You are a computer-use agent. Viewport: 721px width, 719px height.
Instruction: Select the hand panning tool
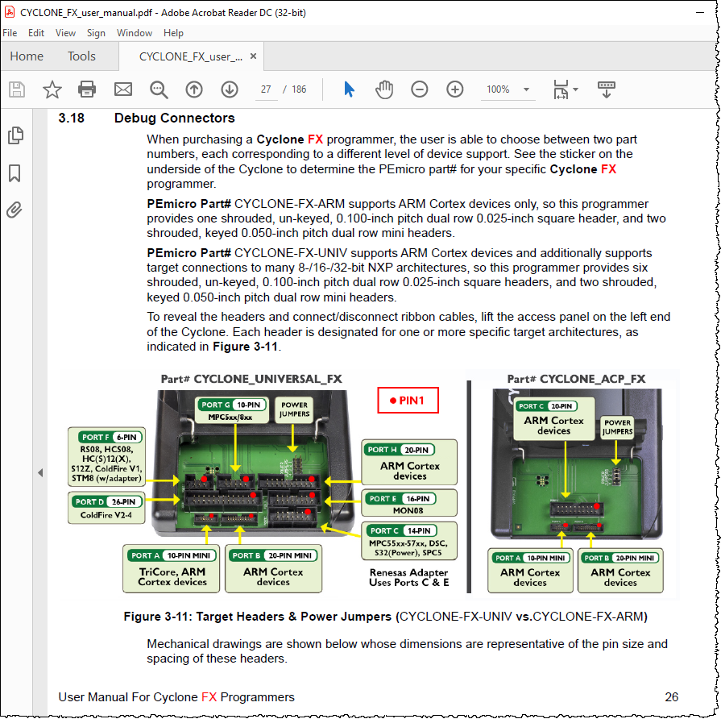pyautogui.click(x=384, y=89)
